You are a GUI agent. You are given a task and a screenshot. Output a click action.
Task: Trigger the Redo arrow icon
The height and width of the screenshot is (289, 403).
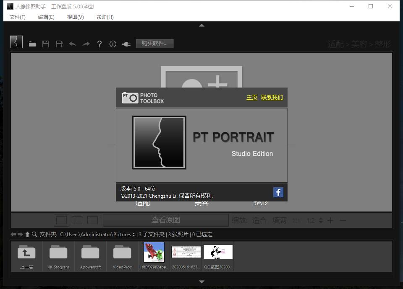point(86,44)
